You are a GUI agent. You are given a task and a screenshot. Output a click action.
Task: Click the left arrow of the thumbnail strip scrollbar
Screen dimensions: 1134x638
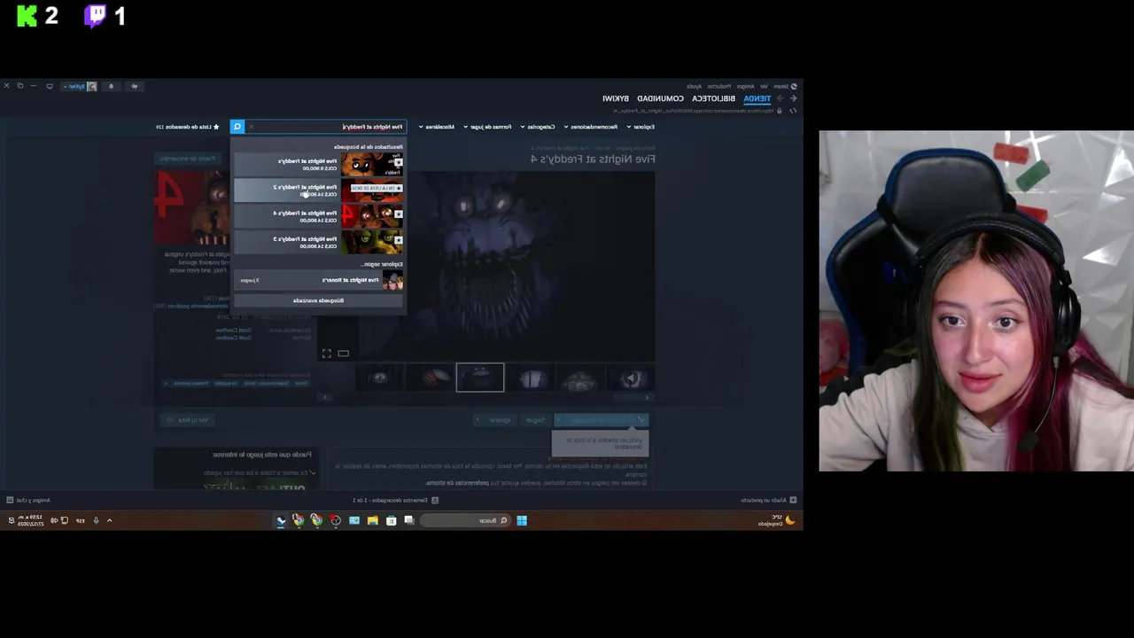click(x=325, y=397)
